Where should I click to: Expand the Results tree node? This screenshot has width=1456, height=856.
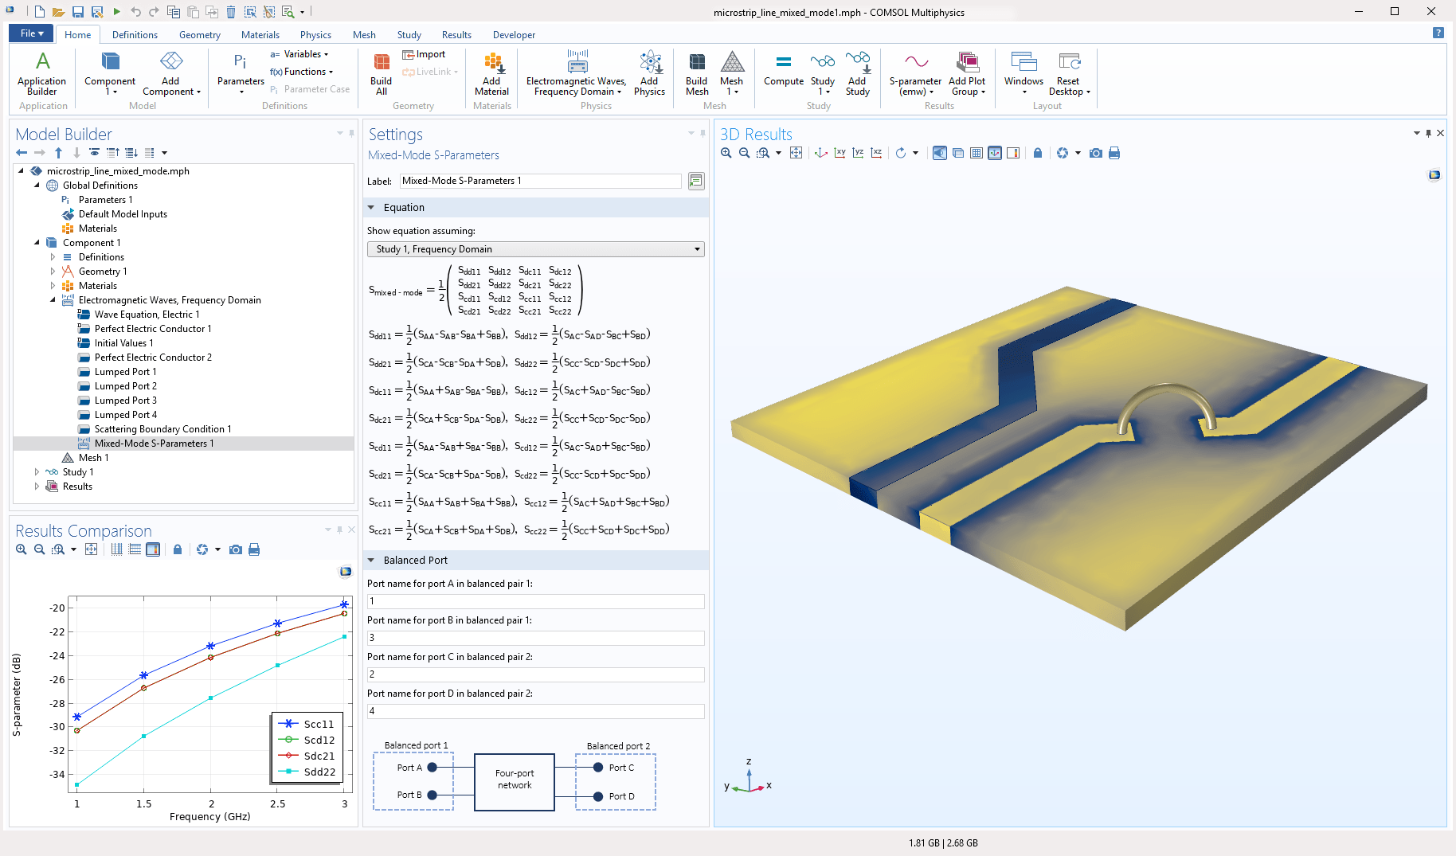pyautogui.click(x=36, y=487)
